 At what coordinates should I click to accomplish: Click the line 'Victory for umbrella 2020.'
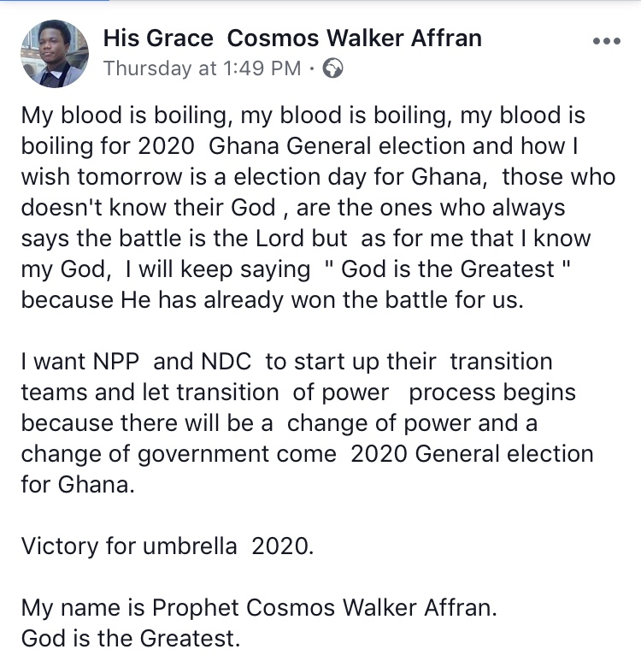pos(168,546)
